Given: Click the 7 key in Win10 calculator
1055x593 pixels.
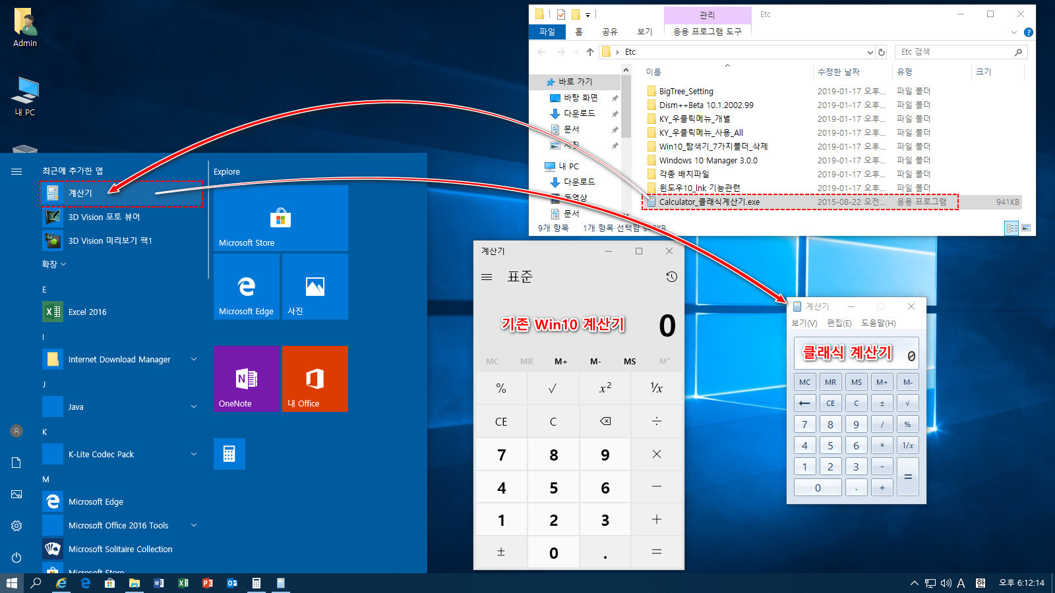Looking at the screenshot, I should (x=501, y=455).
